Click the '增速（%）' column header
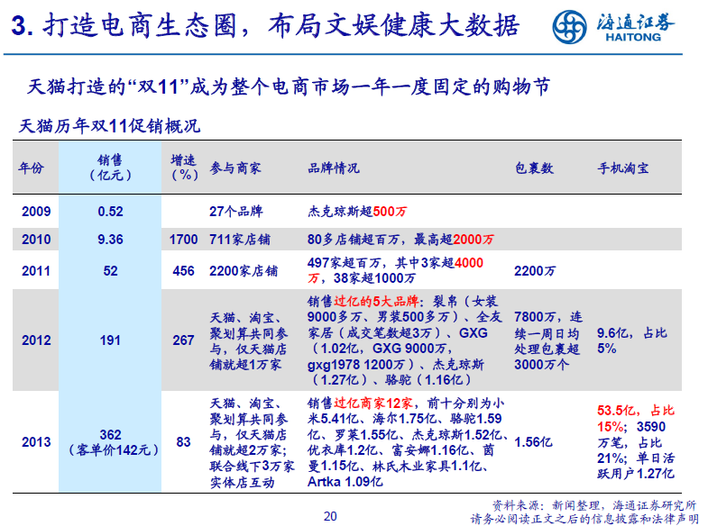Screen dimensions: 708x526 coord(185,168)
